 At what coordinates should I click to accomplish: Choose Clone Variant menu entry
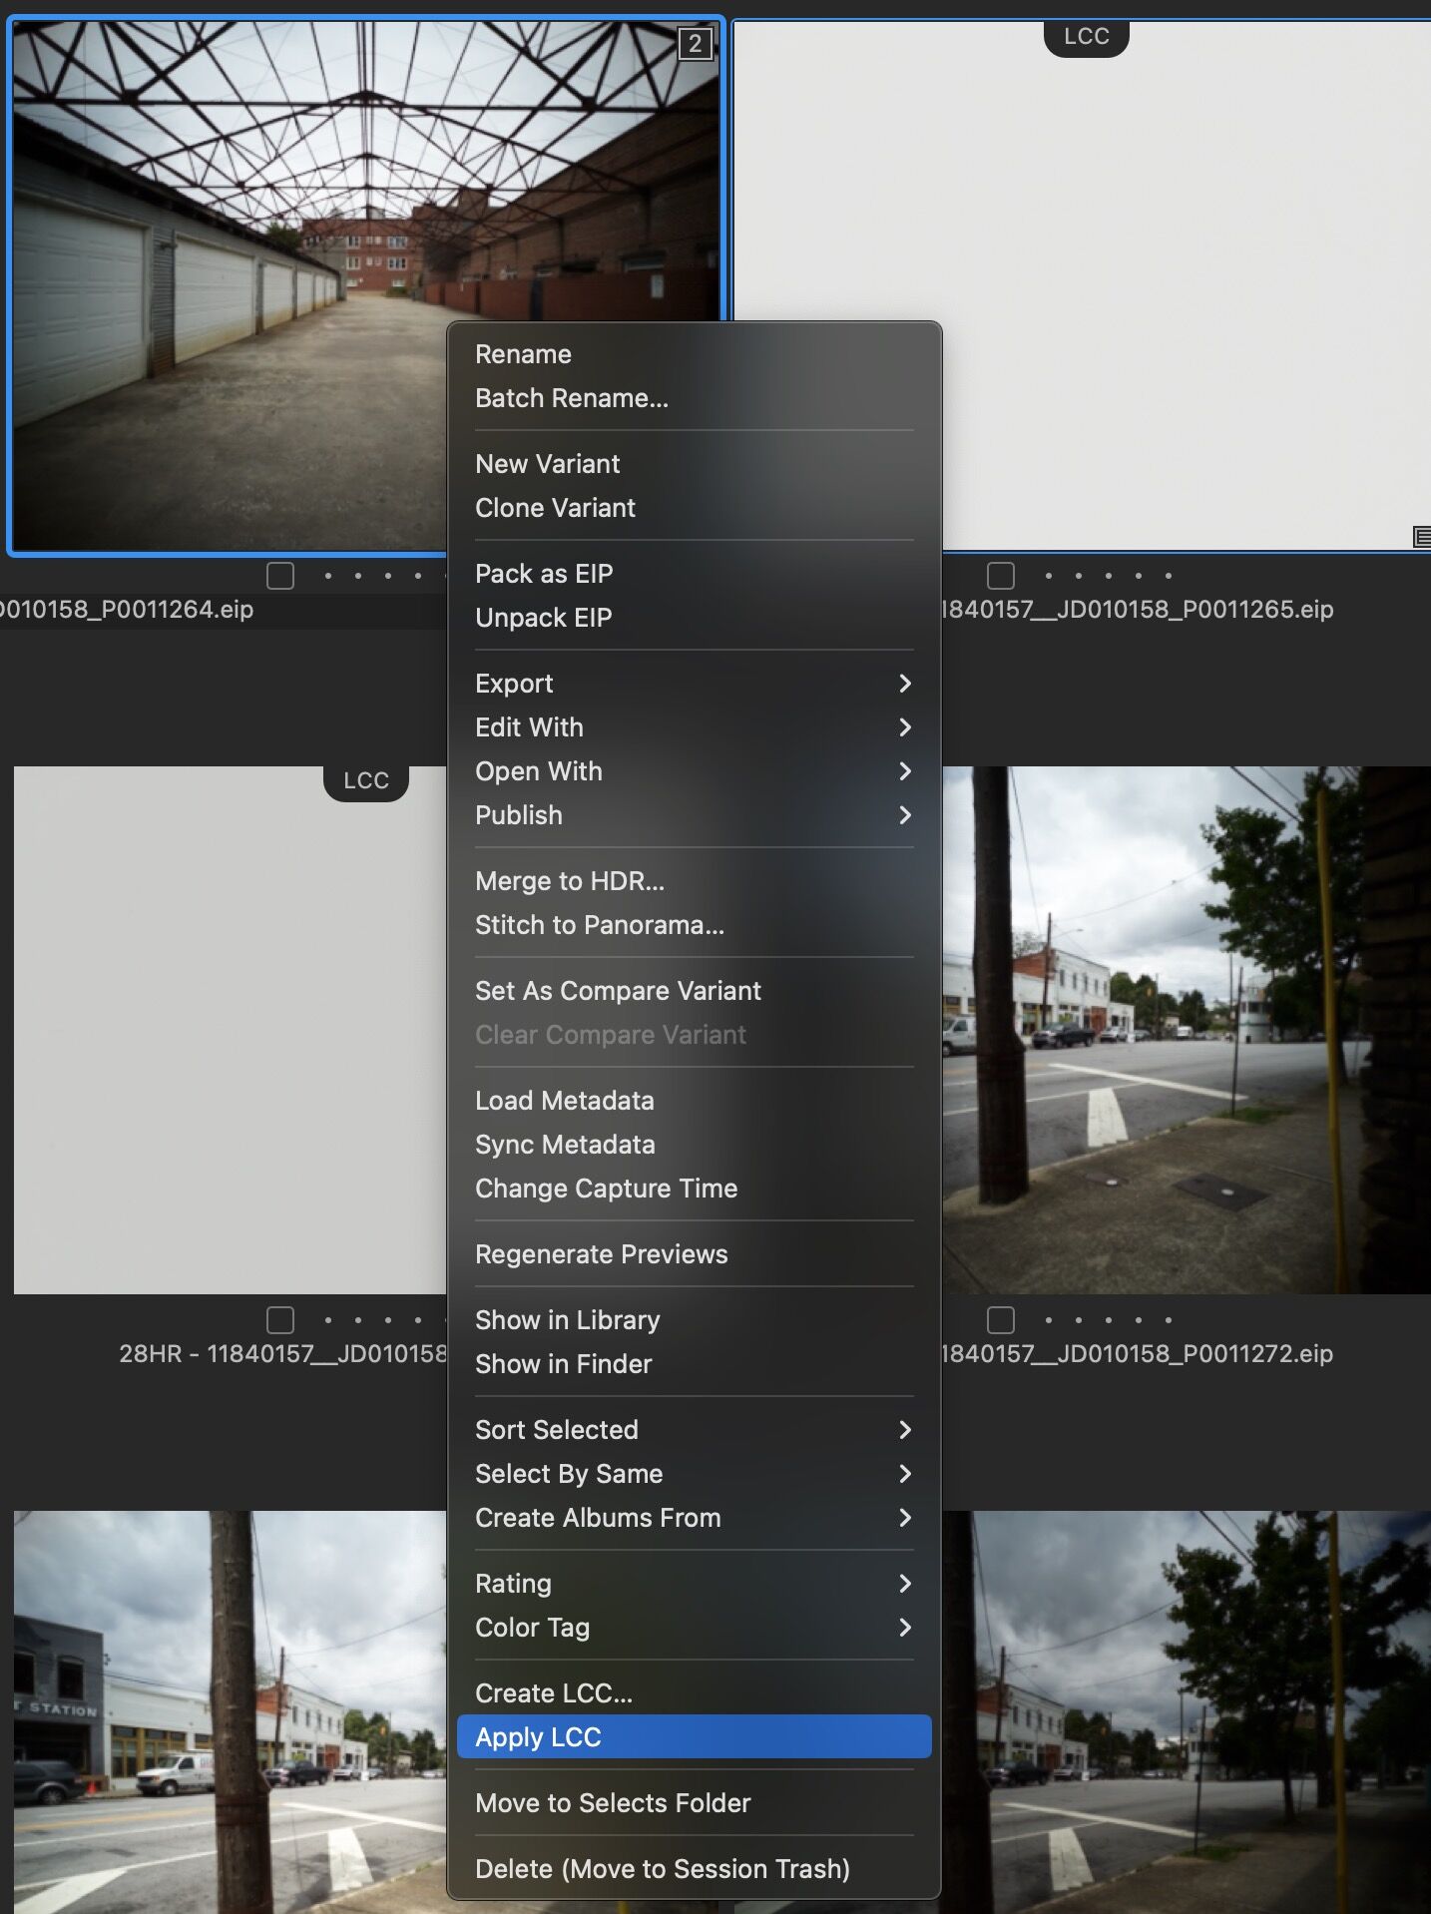695,508
